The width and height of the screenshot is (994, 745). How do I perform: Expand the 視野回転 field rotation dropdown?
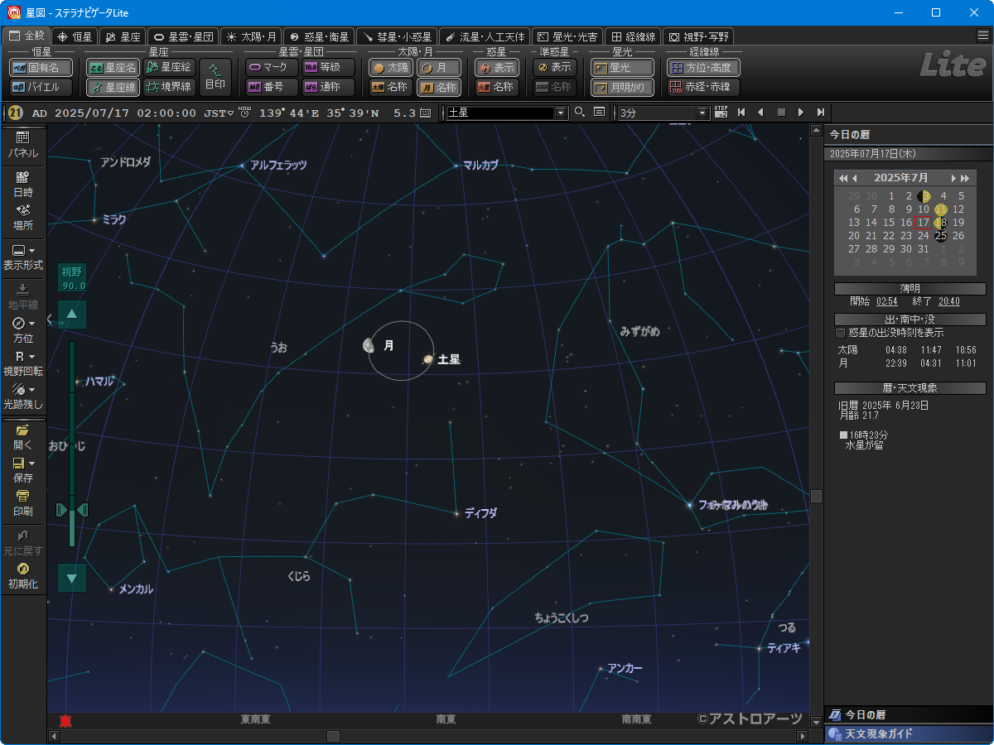coord(32,356)
